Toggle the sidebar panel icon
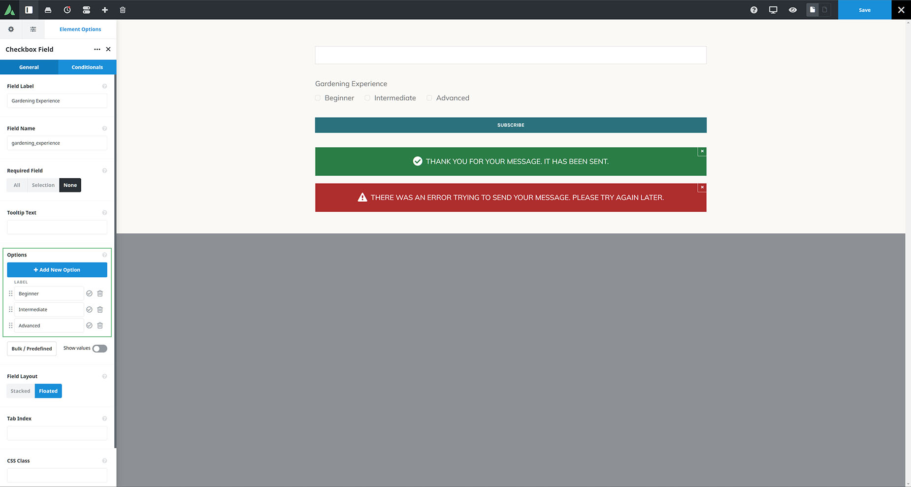The image size is (911, 487). [x=29, y=10]
